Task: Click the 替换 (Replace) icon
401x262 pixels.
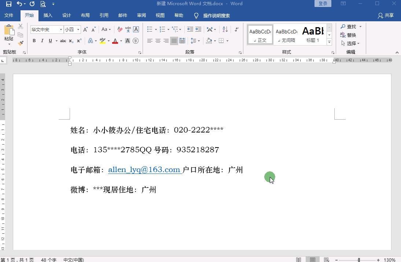Action: (349, 35)
